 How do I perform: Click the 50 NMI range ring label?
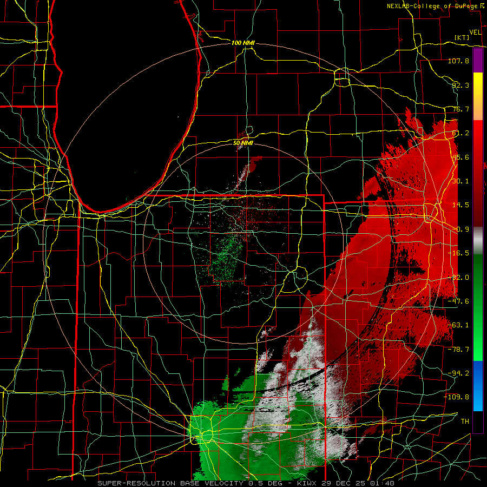click(243, 143)
